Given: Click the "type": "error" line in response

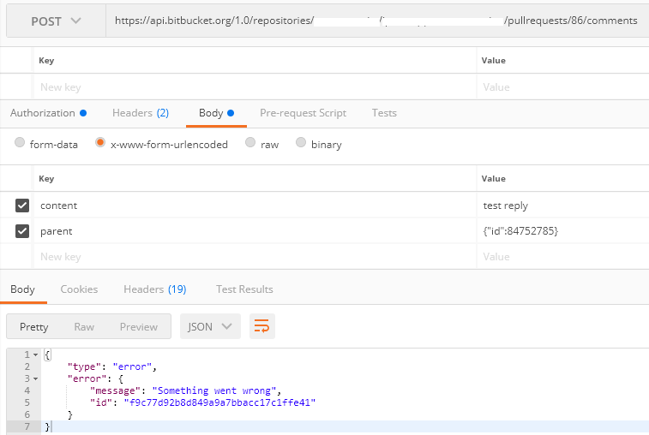Looking at the screenshot, I should [111, 366].
